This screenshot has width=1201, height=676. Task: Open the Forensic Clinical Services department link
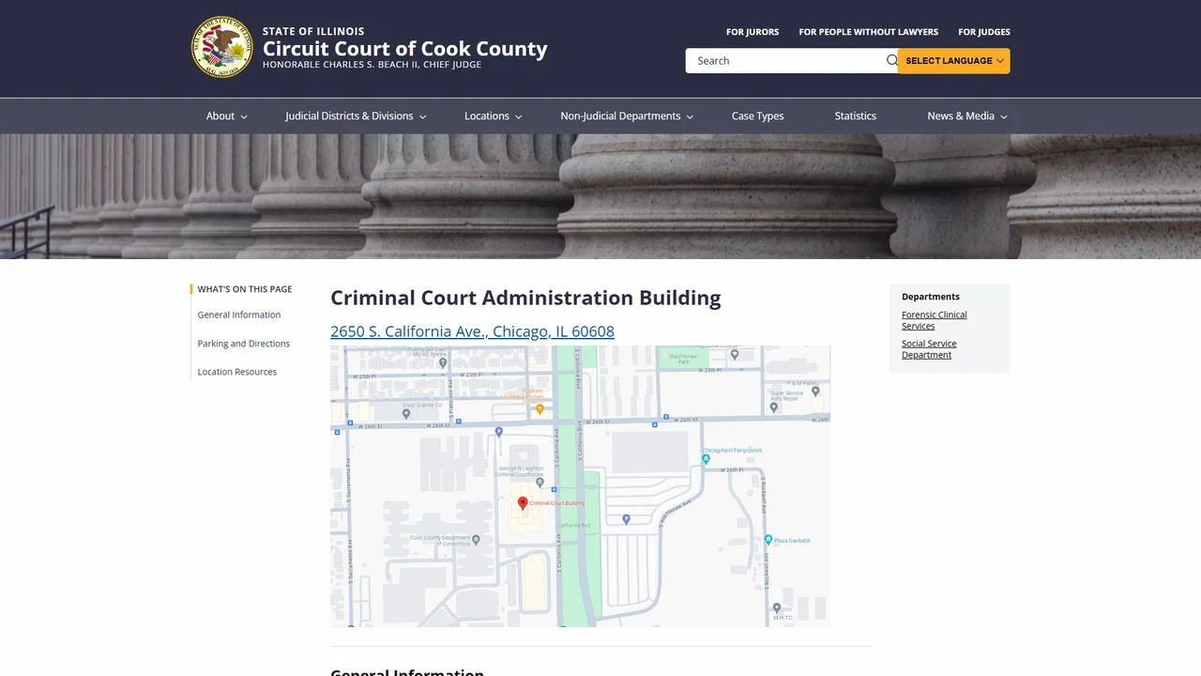[x=935, y=320]
